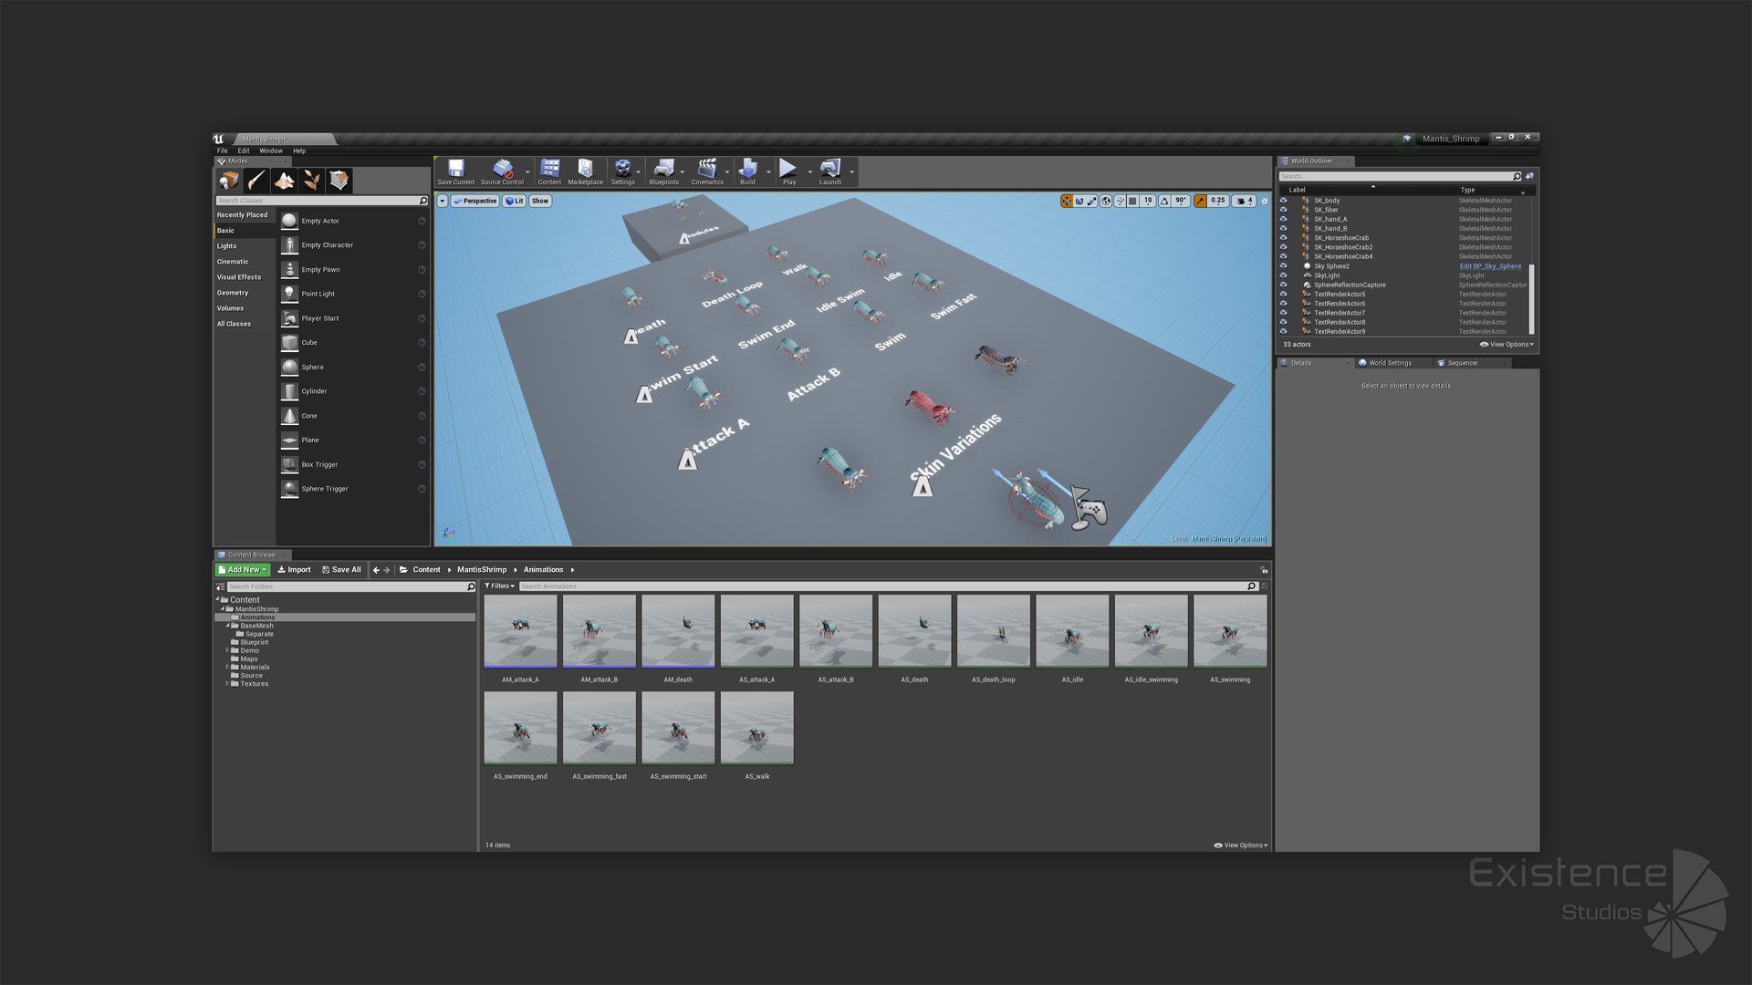1752x985 pixels.
Task: Select the Landscape mode icon
Action: 284,181
